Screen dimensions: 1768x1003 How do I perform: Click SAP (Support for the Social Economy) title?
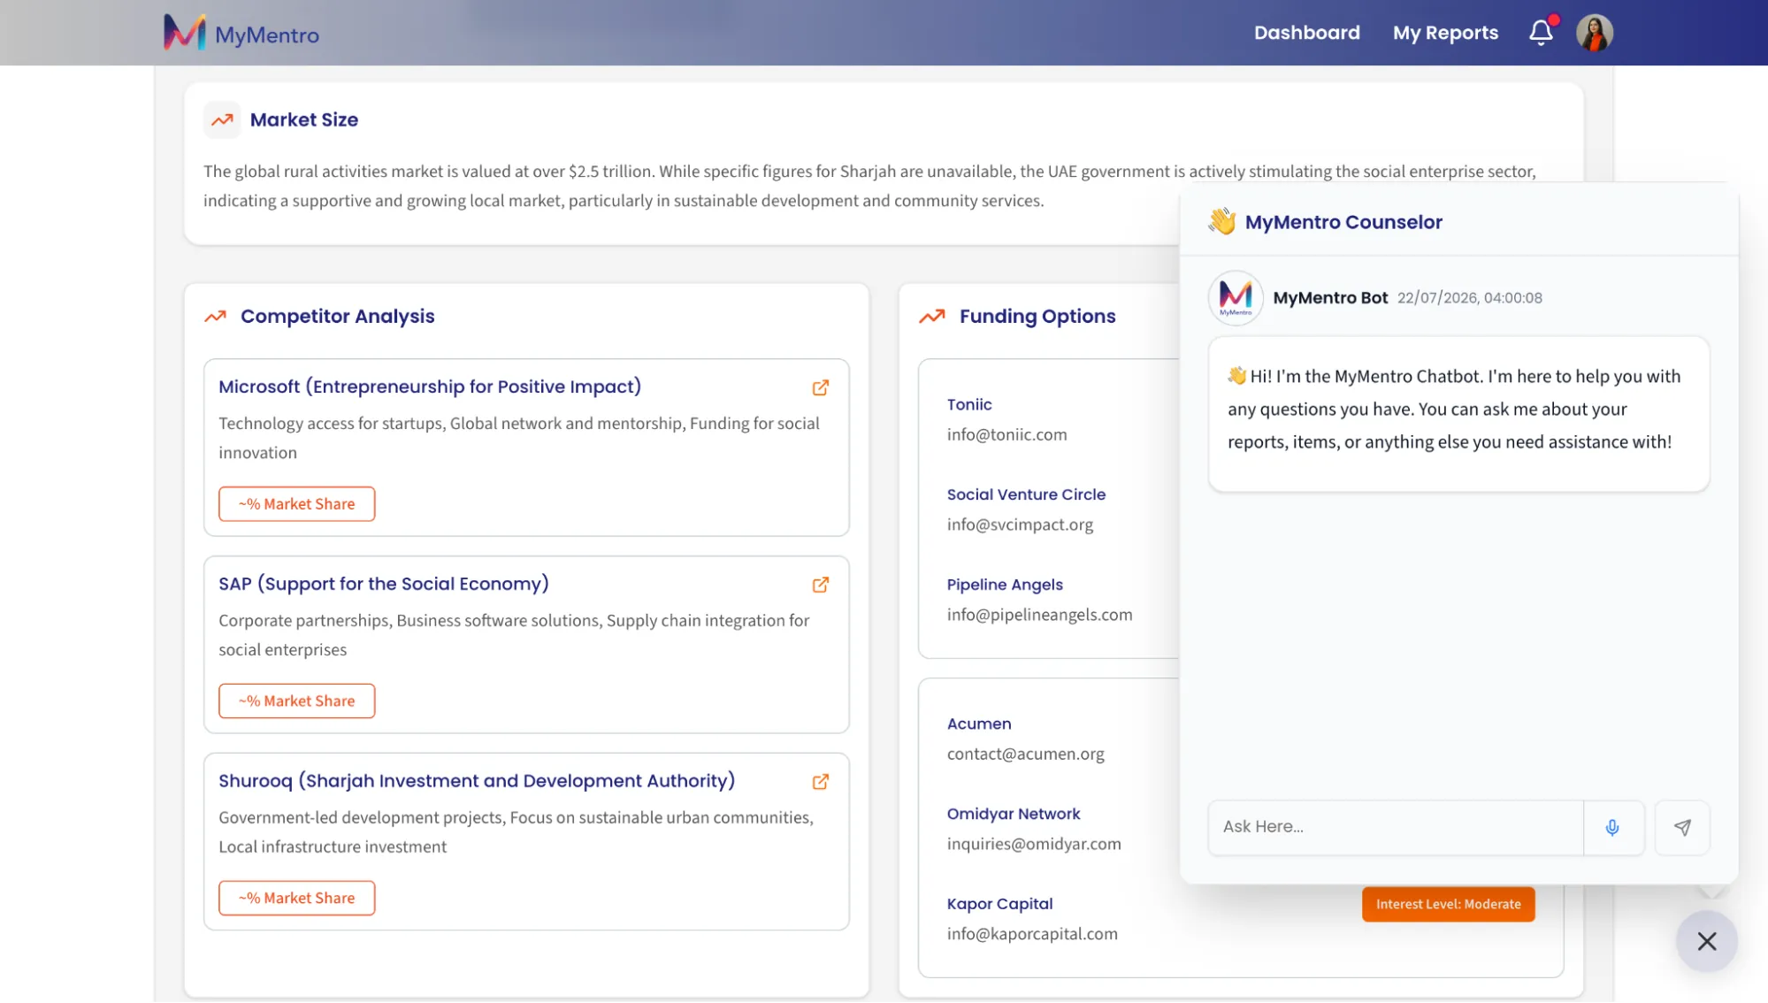384,584
